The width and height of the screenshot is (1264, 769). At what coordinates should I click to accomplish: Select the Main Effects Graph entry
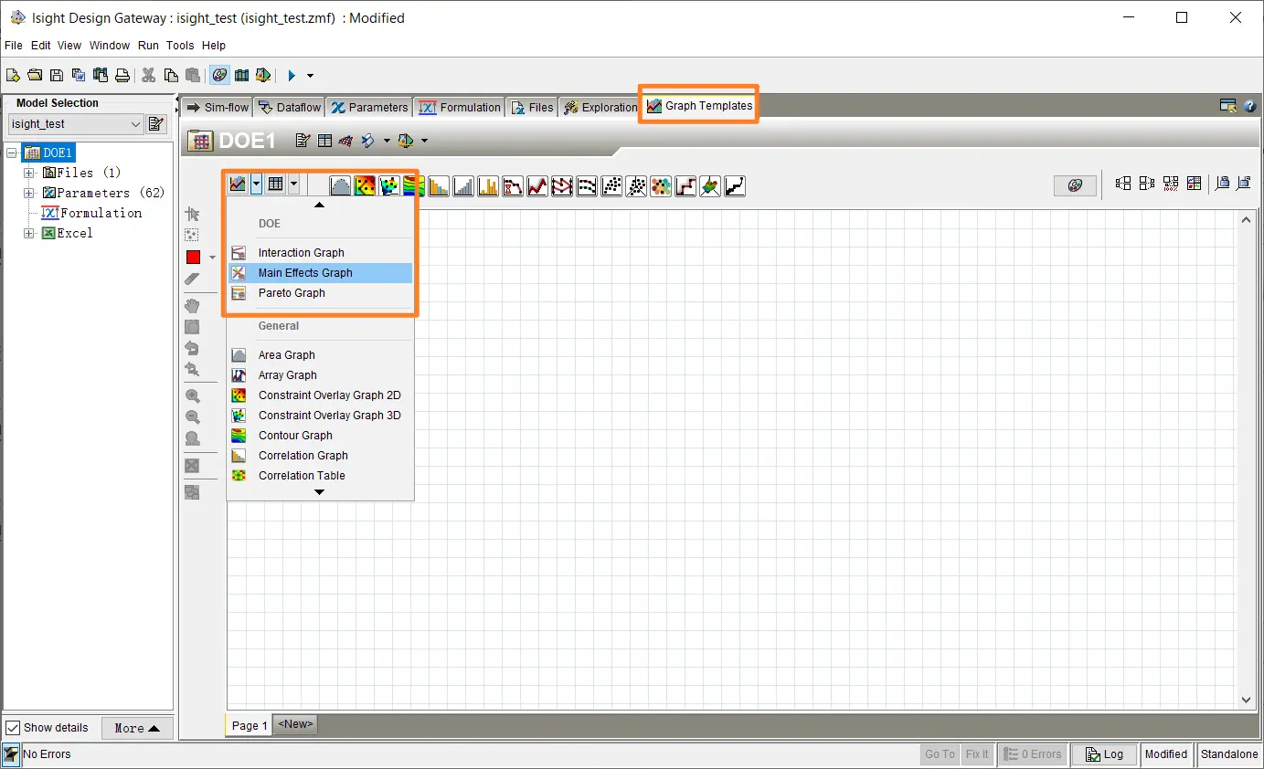[305, 273]
